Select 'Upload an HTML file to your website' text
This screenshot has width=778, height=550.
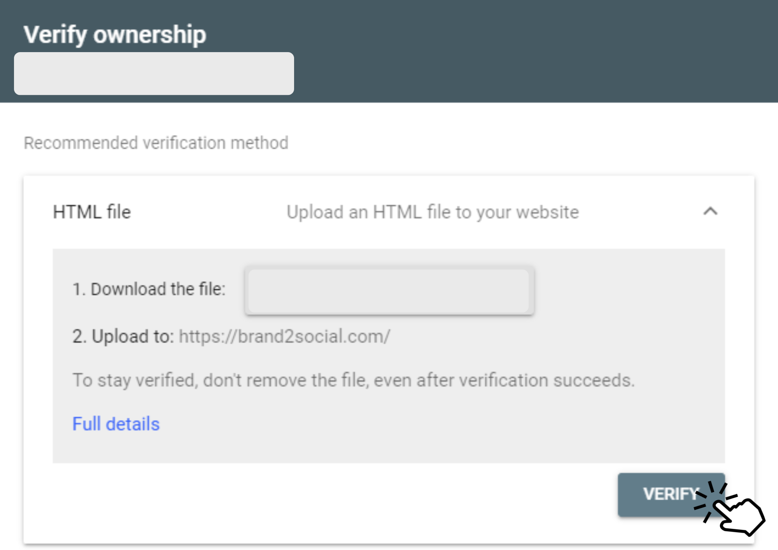coord(433,212)
